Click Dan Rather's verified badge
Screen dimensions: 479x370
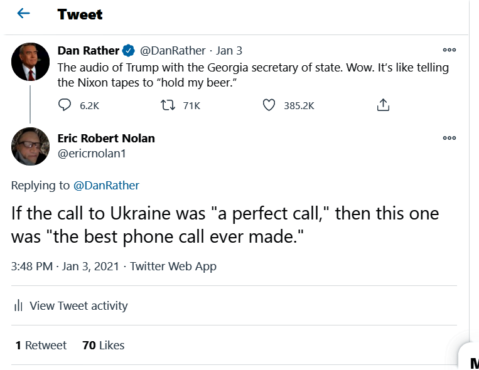pyautogui.click(x=129, y=50)
